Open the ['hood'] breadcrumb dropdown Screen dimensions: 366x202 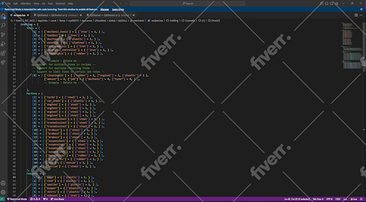(x=214, y=20)
